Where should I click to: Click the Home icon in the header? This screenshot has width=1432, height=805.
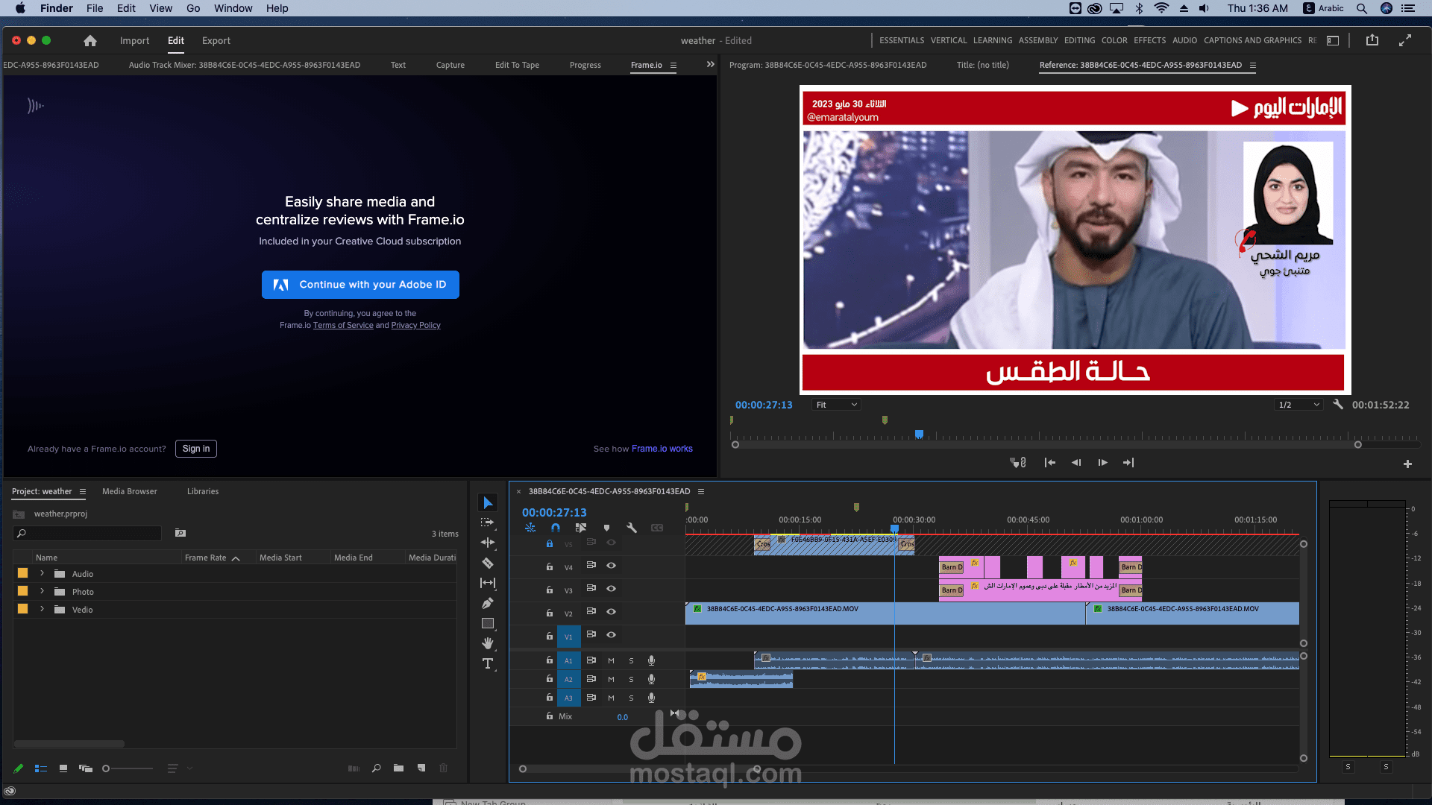pyautogui.click(x=90, y=41)
